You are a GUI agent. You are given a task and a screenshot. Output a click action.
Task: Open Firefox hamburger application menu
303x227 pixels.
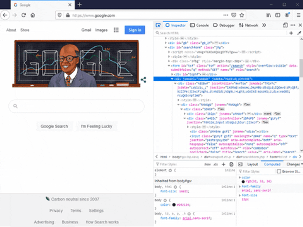tap(298, 15)
